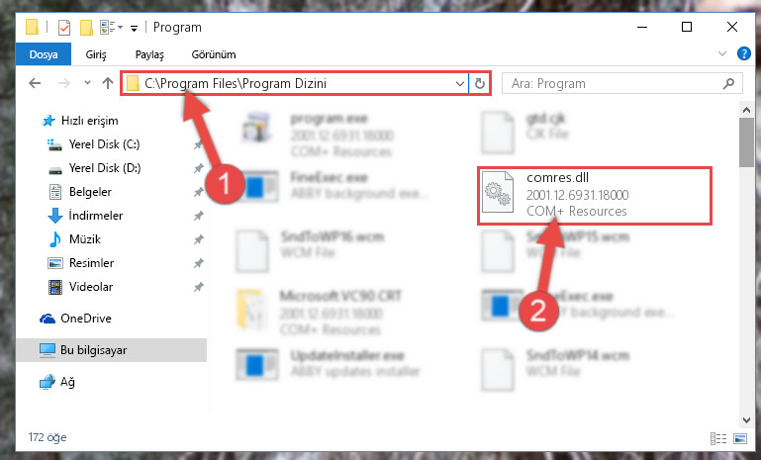Open Yerel Disk (C:) in sidebar
The image size is (761, 460).
tap(104, 144)
